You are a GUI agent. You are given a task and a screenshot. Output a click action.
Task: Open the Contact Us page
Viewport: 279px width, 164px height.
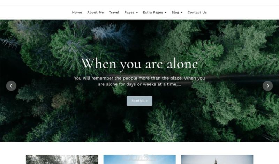197,12
